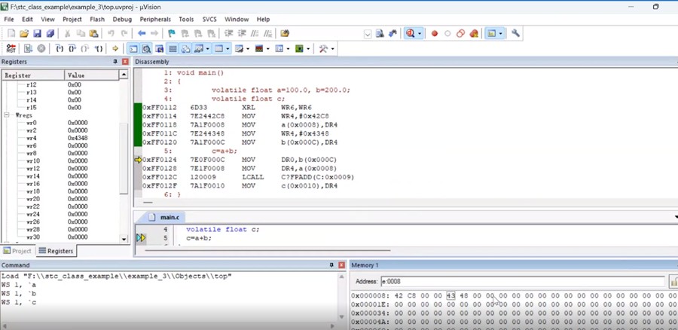Screen dimensions: 678x330
Task: Close the Command panel
Action: click(x=343, y=265)
